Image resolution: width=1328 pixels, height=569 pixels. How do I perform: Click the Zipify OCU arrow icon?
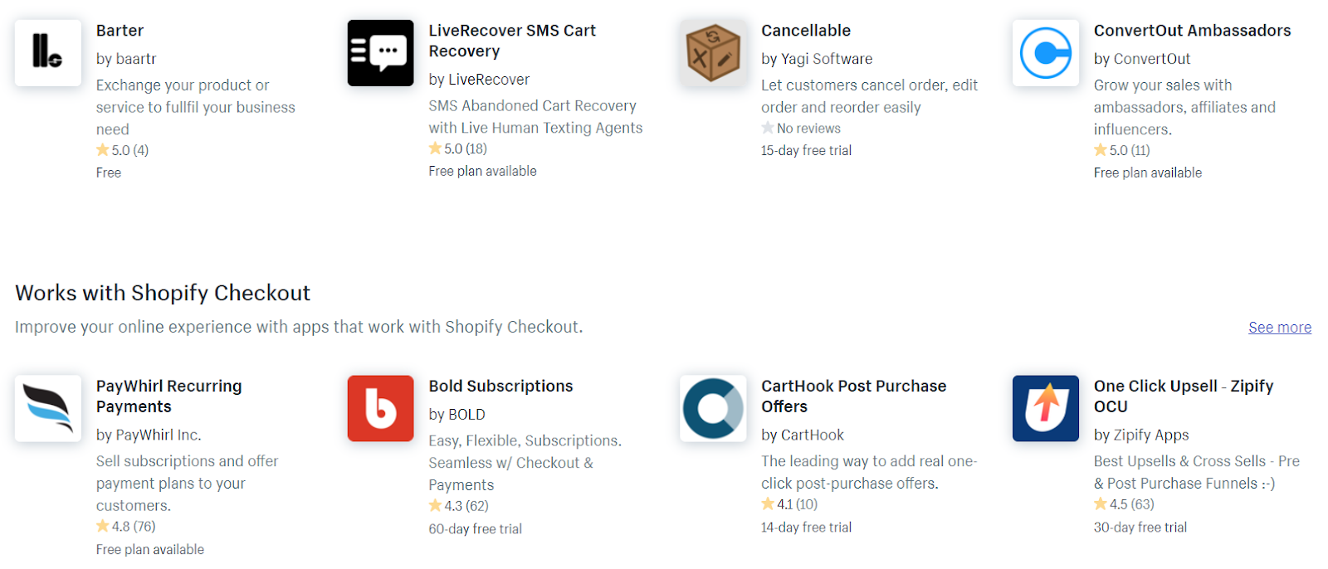(1046, 408)
